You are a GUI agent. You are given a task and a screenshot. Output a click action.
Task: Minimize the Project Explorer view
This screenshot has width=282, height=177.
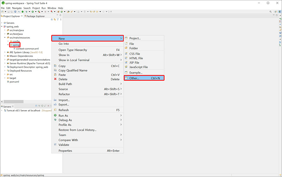pyautogui.click(x=57, y=15)
